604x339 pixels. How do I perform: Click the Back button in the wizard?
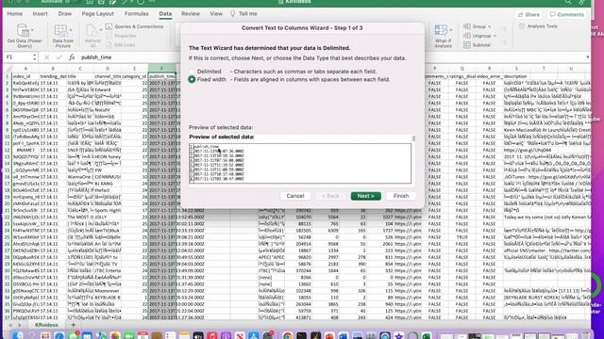(x=330, y=196)
